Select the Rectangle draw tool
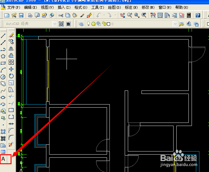The height and width of the screenshot is (172, 209). coord(3,63)
